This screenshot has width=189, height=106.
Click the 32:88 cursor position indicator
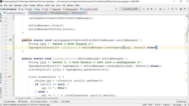pyautogui.click(x=144, y=105)
